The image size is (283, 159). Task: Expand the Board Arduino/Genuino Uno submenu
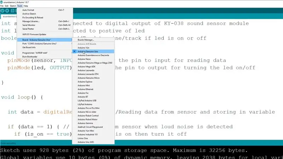coord(45,40)
